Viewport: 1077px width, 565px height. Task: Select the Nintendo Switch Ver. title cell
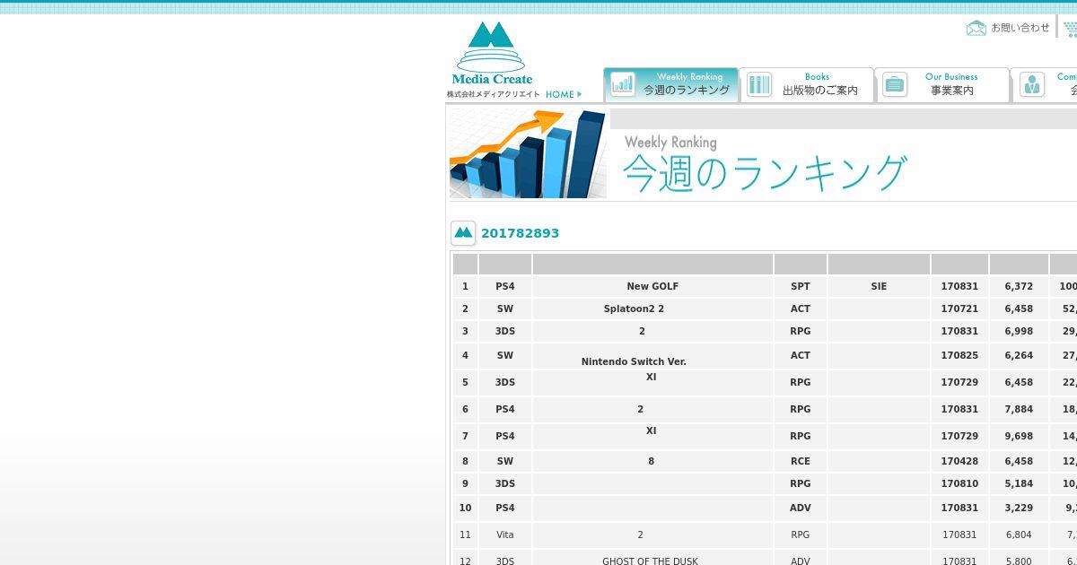tap(652, 355)
